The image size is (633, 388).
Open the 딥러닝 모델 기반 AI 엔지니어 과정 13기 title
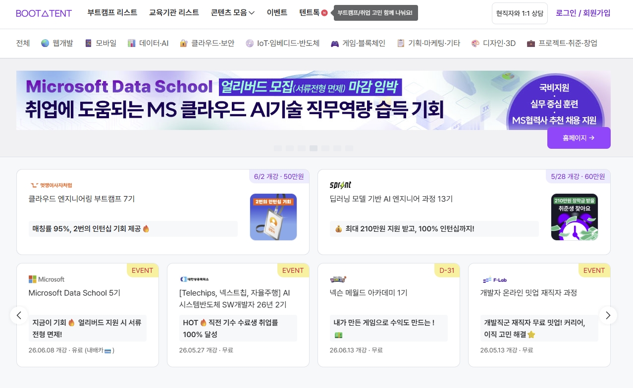click(x=391, y=199)
